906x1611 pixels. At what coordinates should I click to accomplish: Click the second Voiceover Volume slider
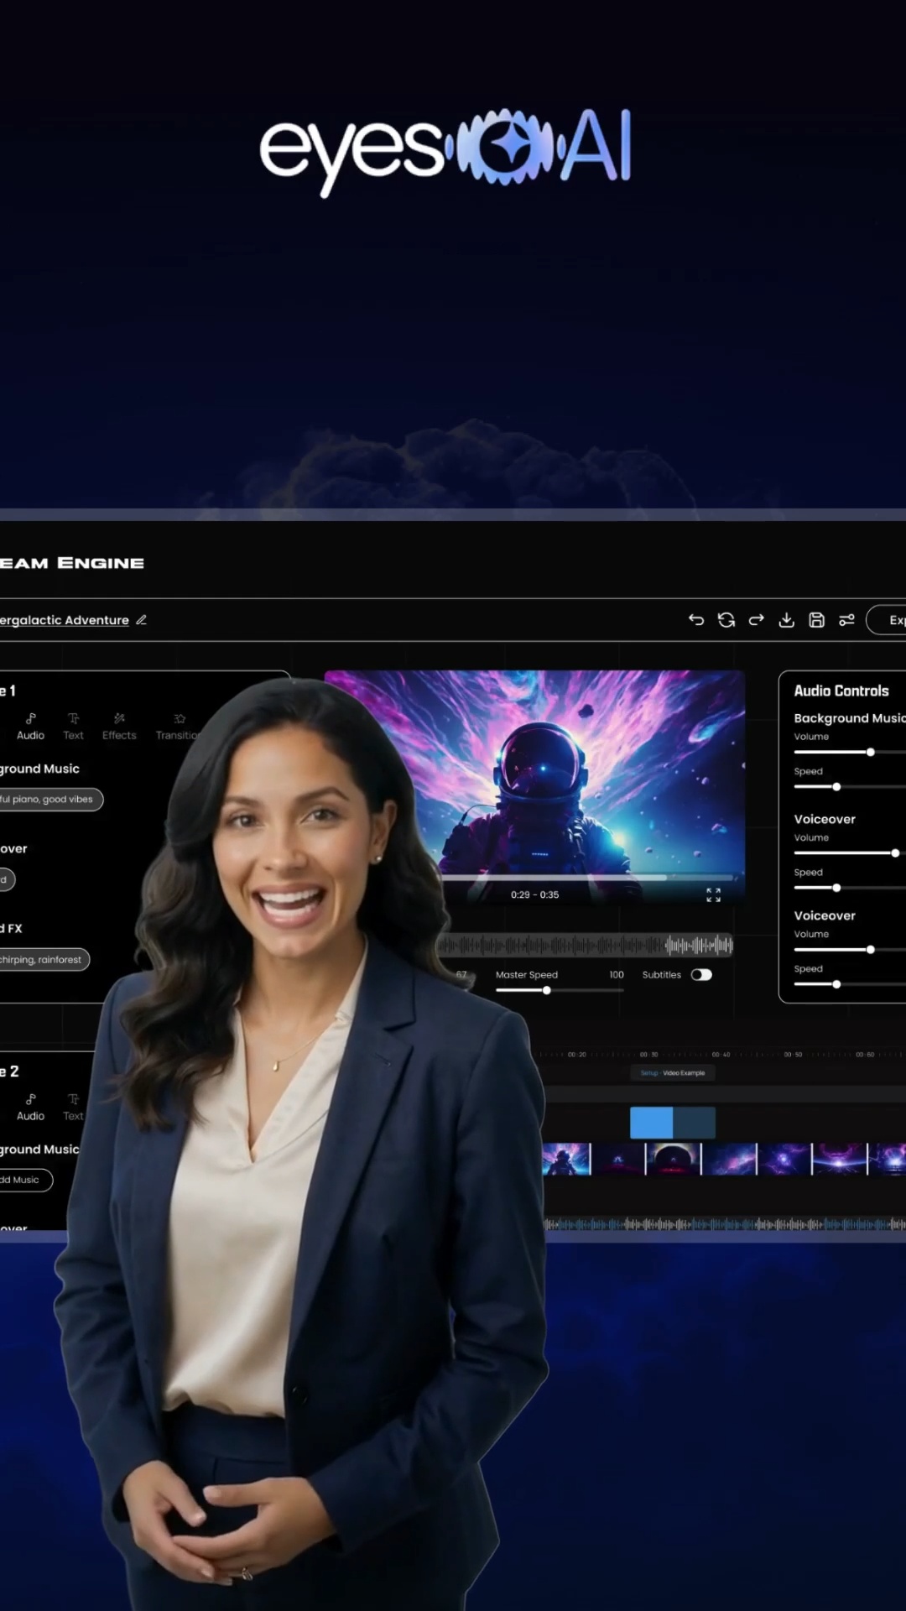point(850,950)
